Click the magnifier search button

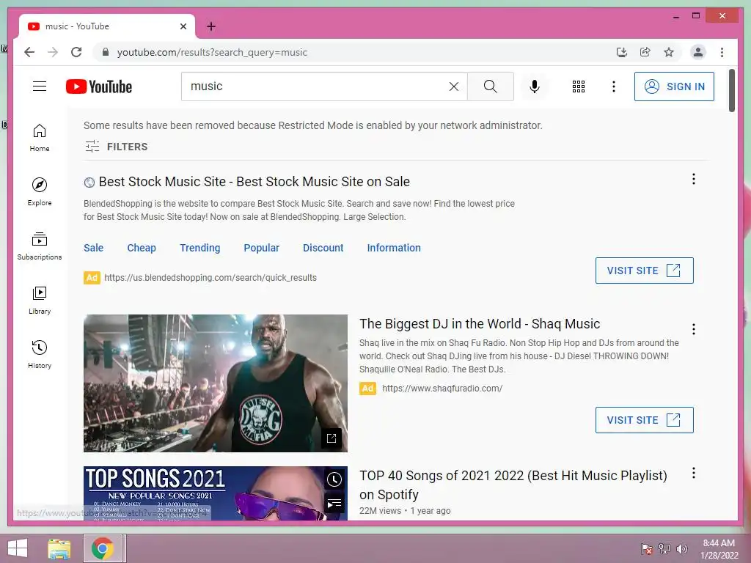(491, 87)
